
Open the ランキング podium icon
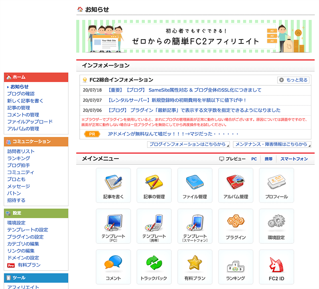point(236,267)
